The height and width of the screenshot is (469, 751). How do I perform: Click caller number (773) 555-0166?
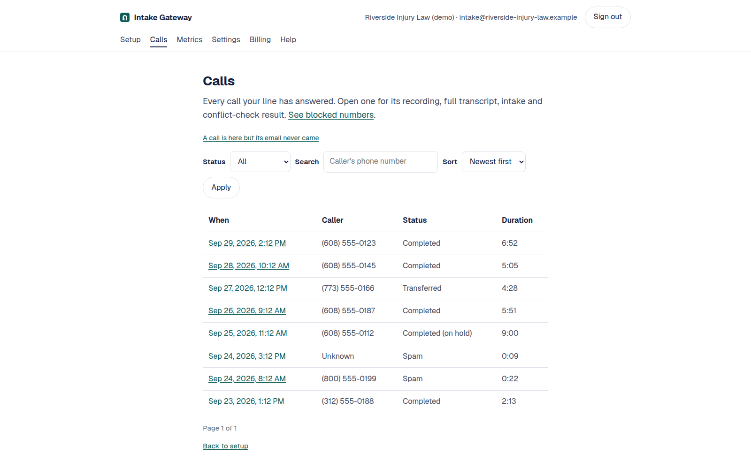pos(348,288)
